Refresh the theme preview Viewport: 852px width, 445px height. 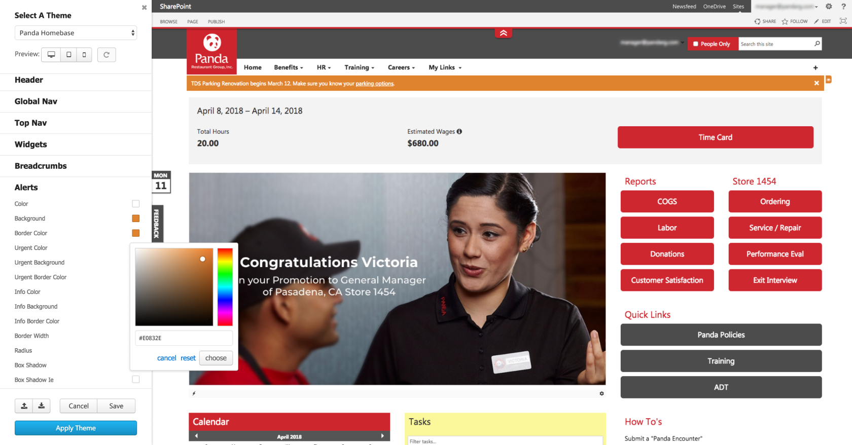(106, 55)
